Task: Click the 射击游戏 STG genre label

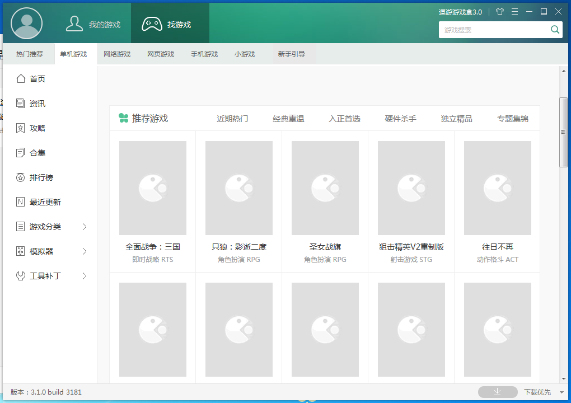Action: (411, 260)
